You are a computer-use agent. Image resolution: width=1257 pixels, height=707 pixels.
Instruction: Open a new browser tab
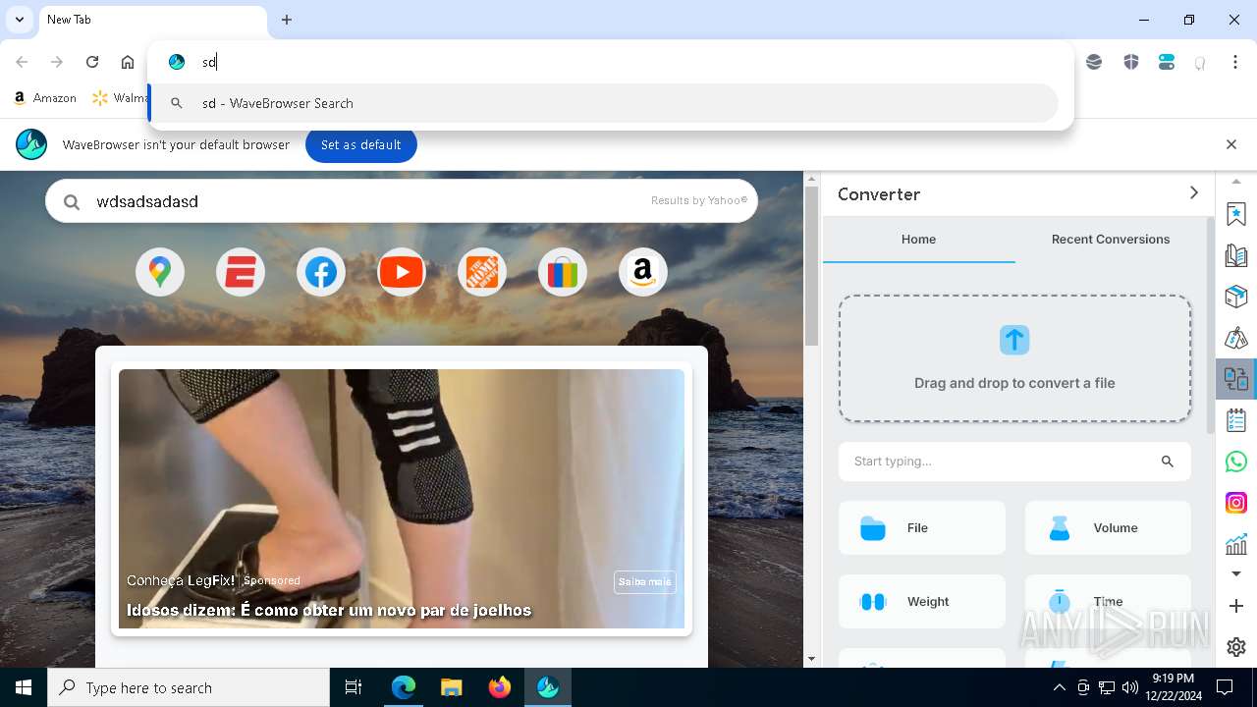point(287,20)
